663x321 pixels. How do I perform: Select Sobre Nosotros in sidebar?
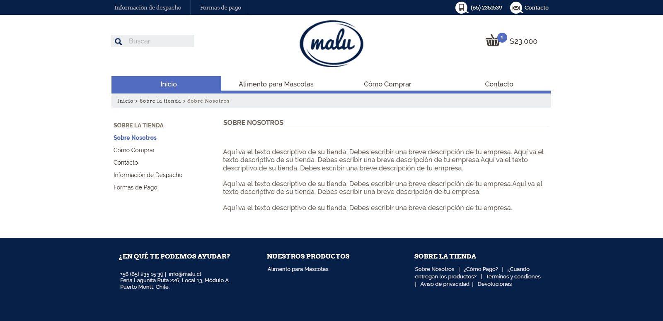[135, 138]
